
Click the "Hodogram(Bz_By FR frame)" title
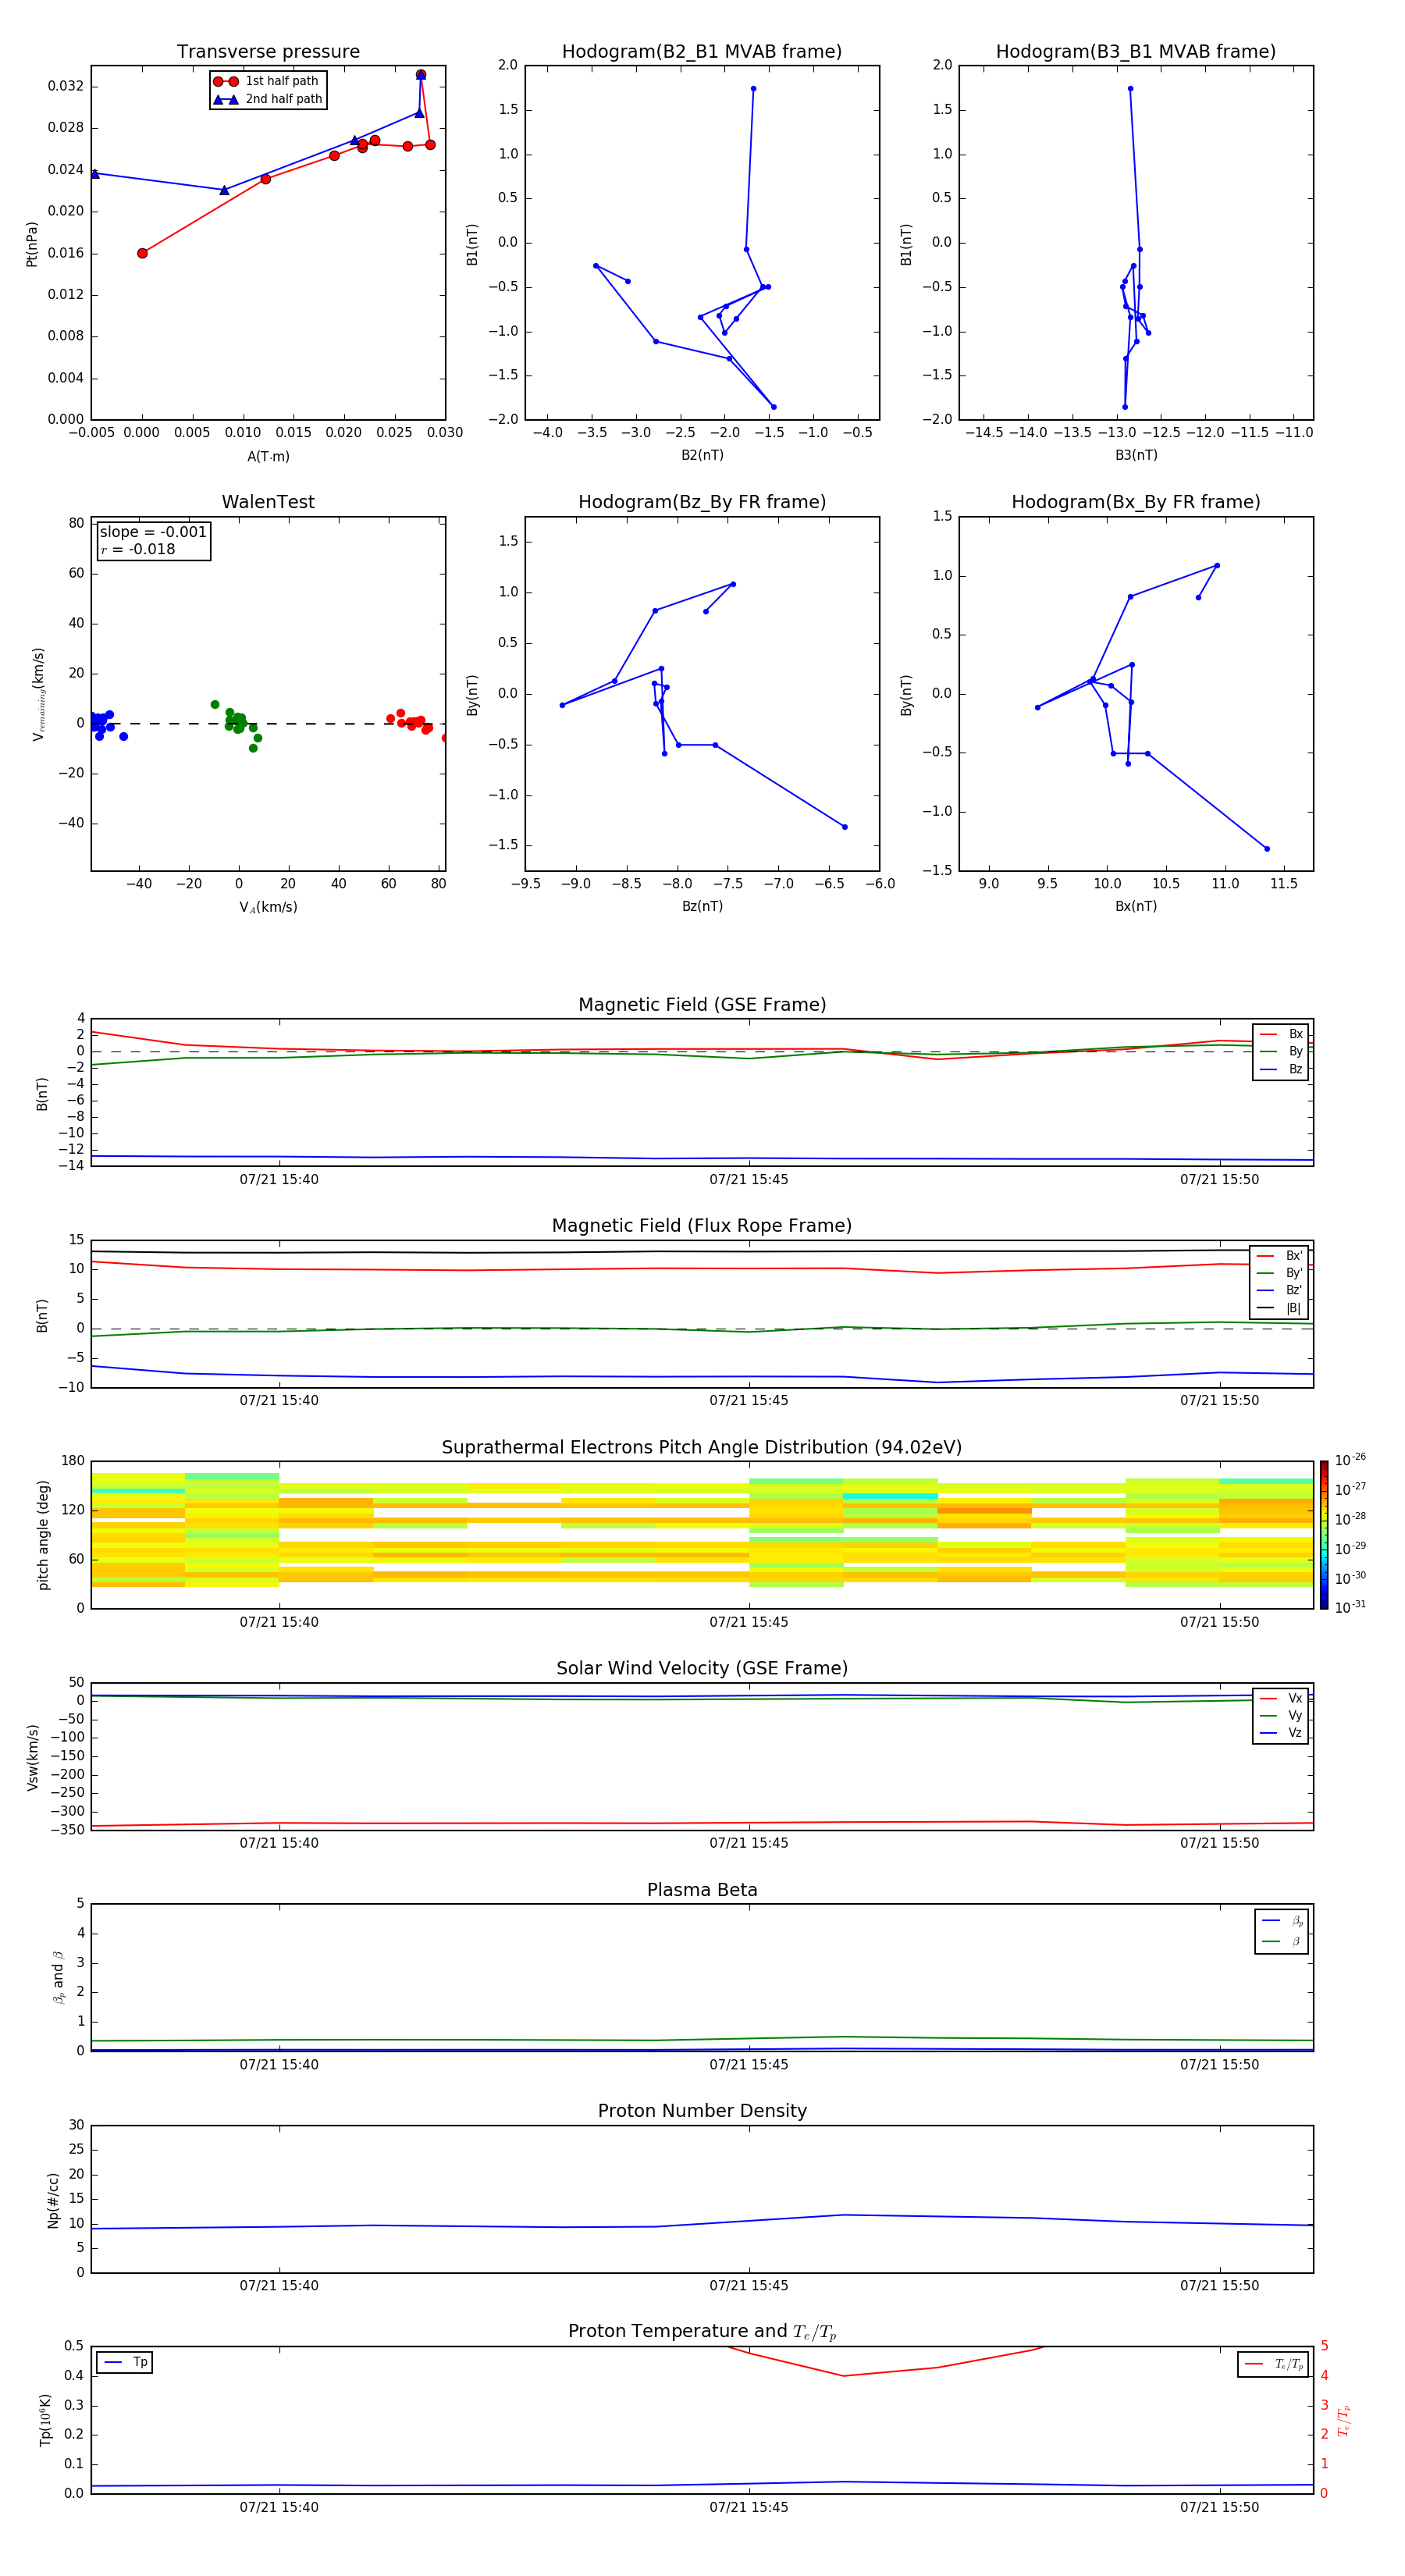[x=702, y=502]
